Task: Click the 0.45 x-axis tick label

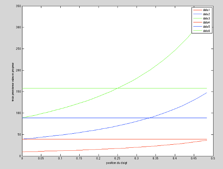Action: (x=194, y=158)
